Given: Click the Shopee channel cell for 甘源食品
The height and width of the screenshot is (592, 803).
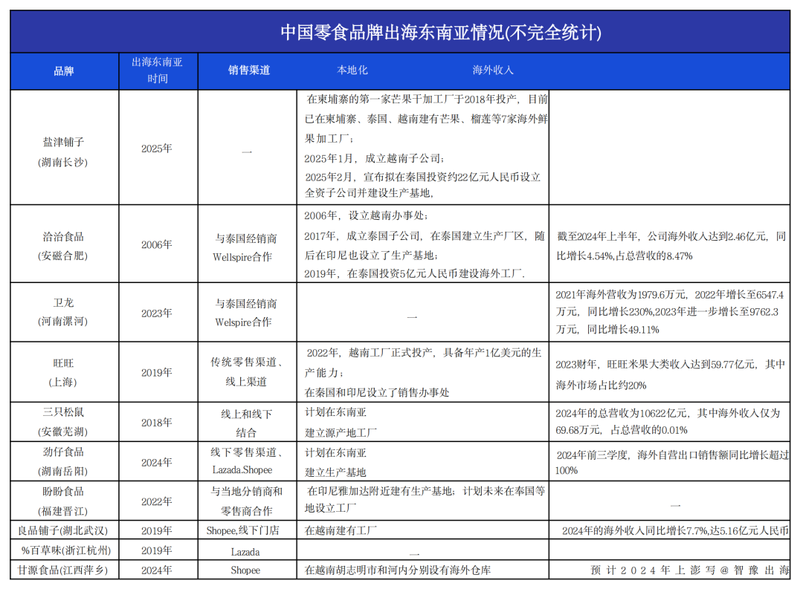Looking at the screenshot, I should tap(246, 570).
